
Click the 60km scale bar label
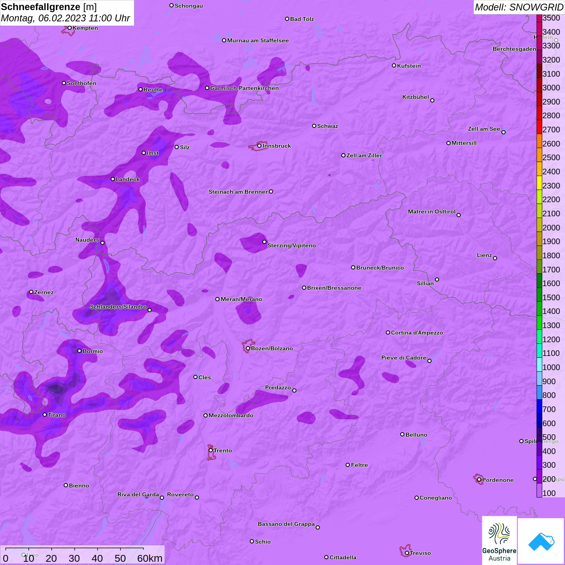coord(150,558)
